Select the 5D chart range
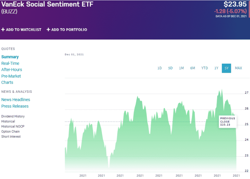 coord(170,68)
